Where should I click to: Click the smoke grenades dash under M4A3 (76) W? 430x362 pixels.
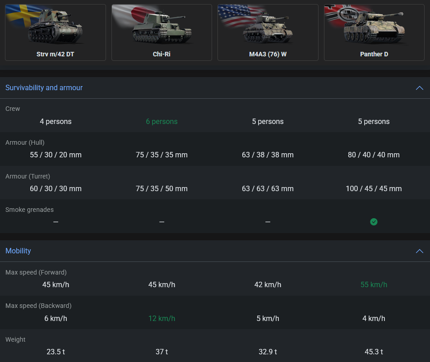pos(268,222)
